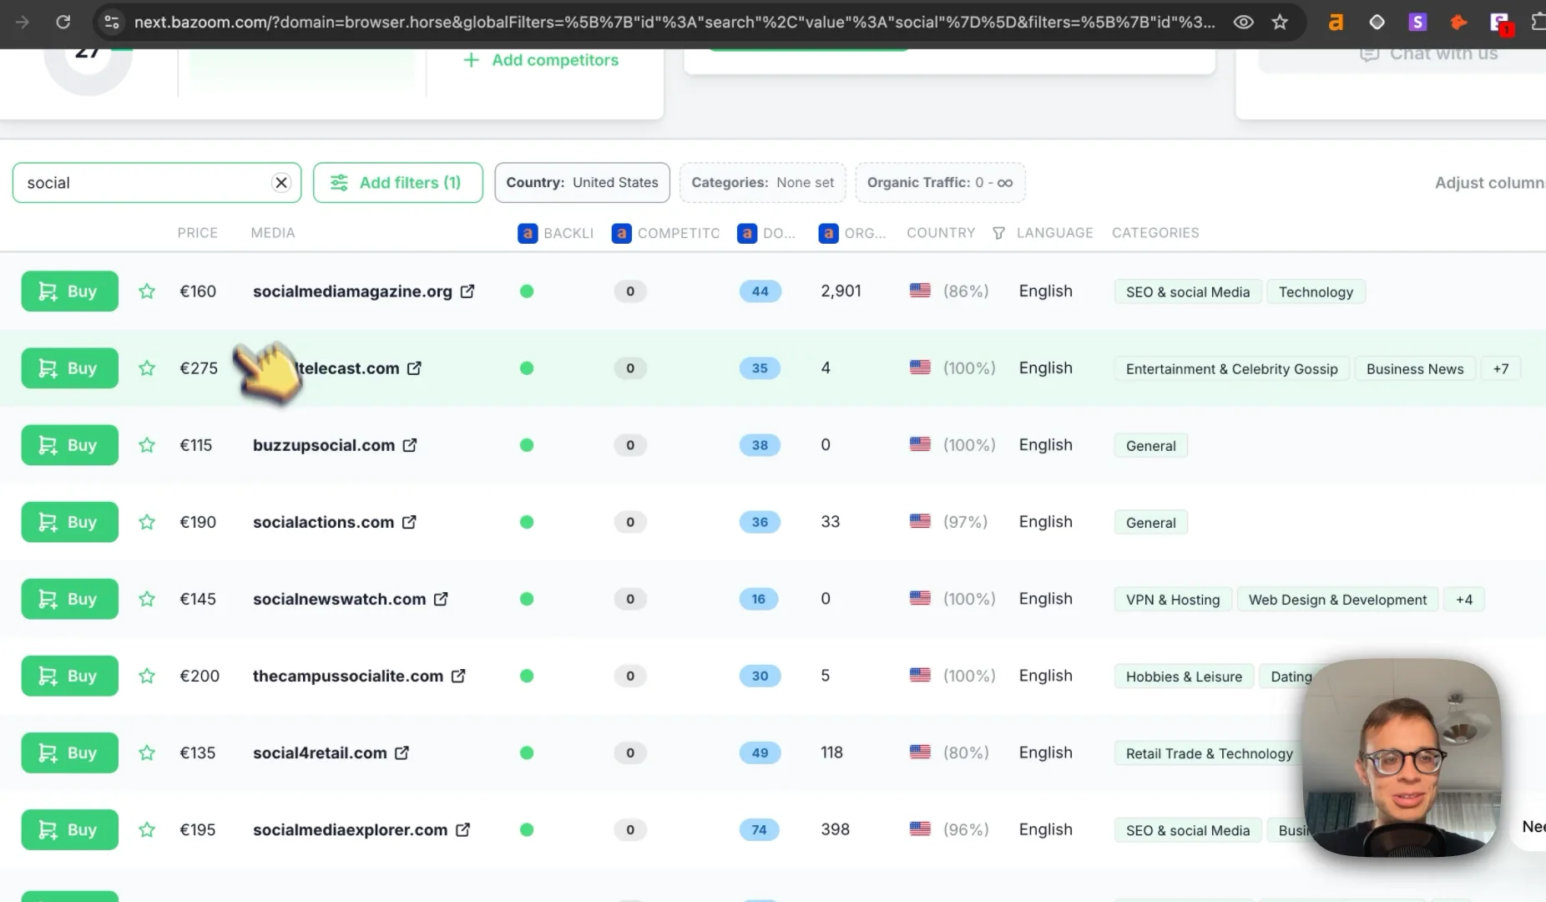Click the Ahrefs extension icon in toolbar
This screenshot has height=902, width=1546.
point(1336,23)
